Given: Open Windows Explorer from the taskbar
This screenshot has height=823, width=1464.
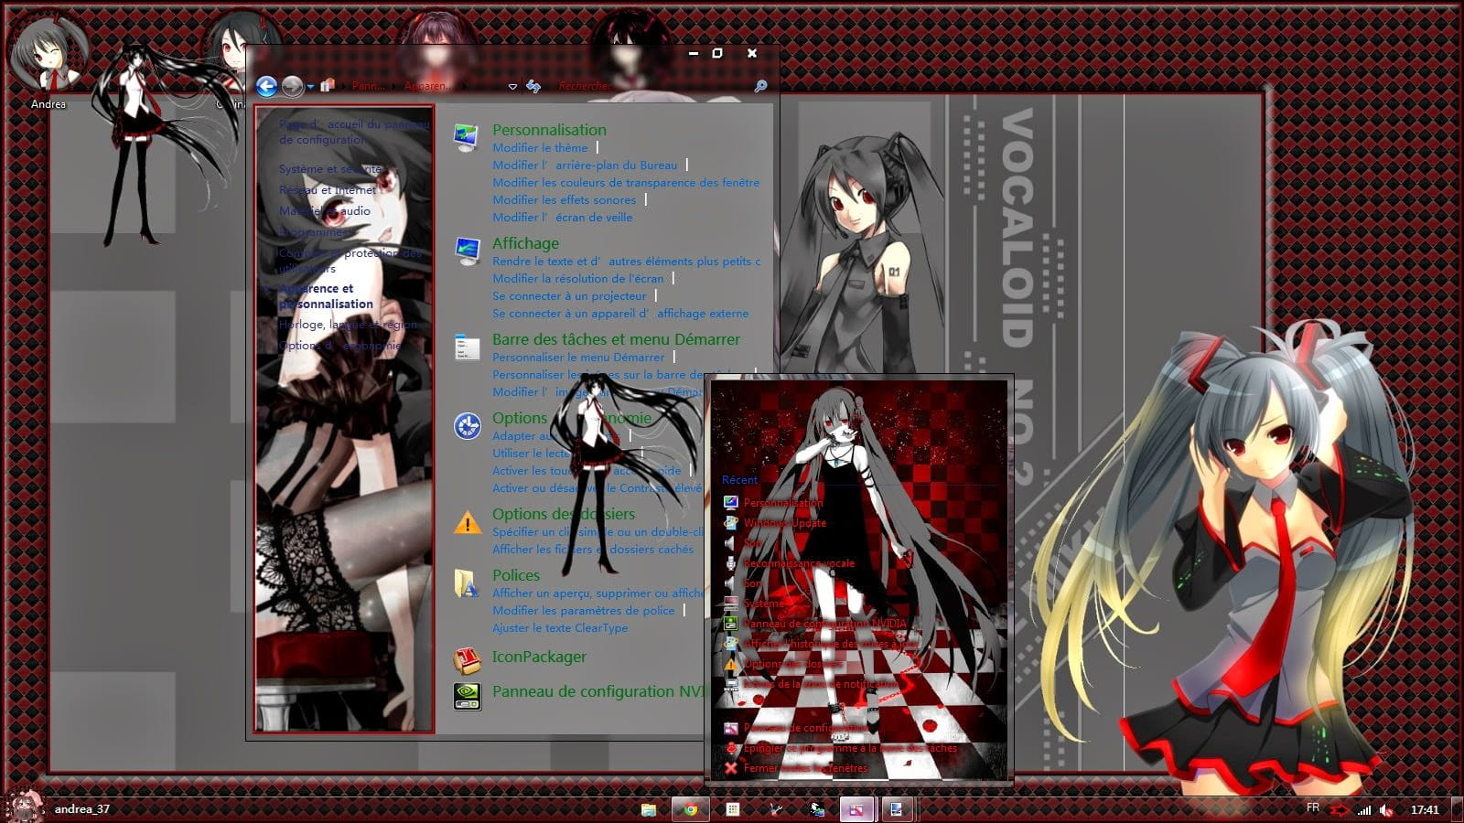Looking at the screenshot, I should pos(647,808).
